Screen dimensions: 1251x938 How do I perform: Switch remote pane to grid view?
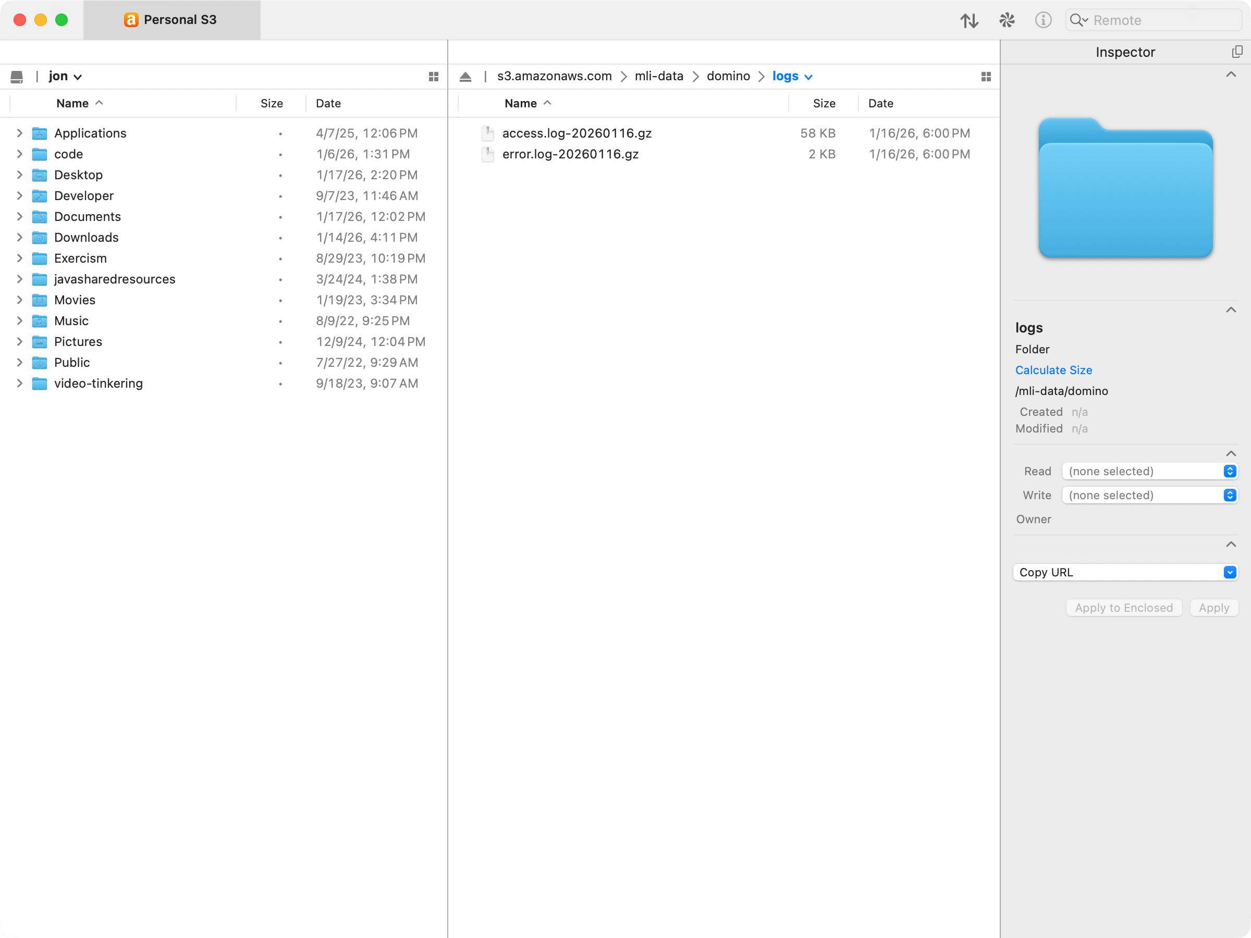pyautogui.click(x=986, y=76)
